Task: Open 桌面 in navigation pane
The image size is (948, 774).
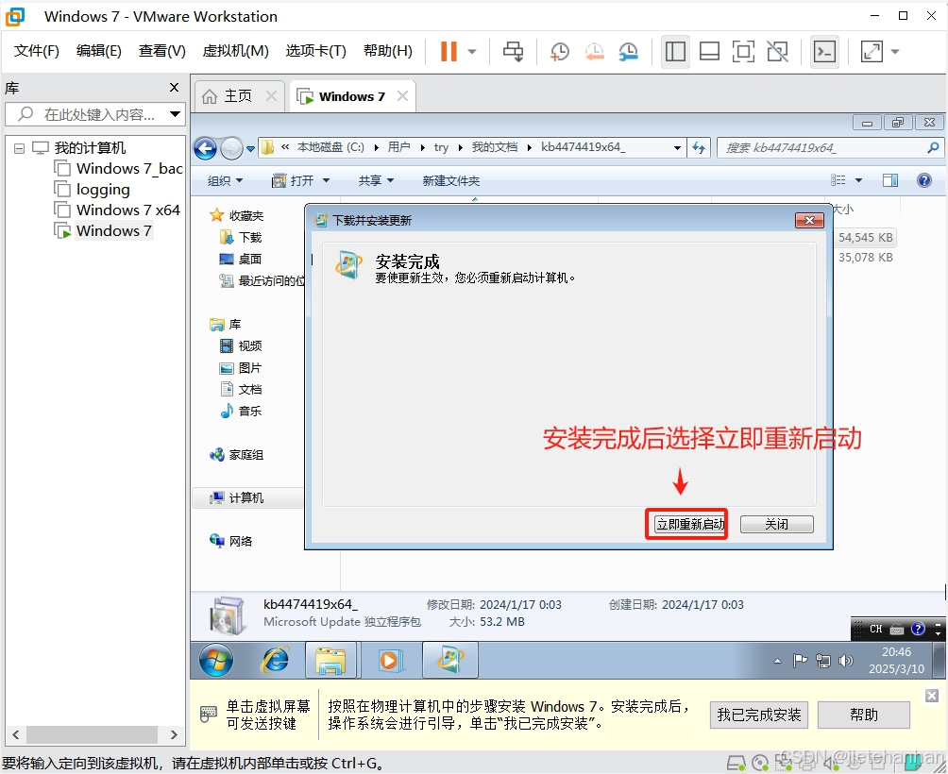Action: click(241, 259)
